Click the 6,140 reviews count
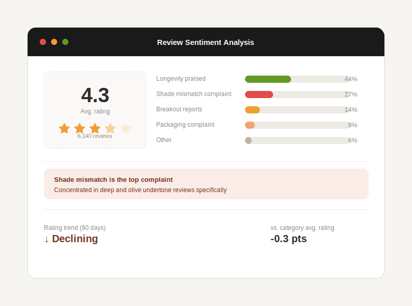Screen dimensions: 412x306 tap(95, 136)
